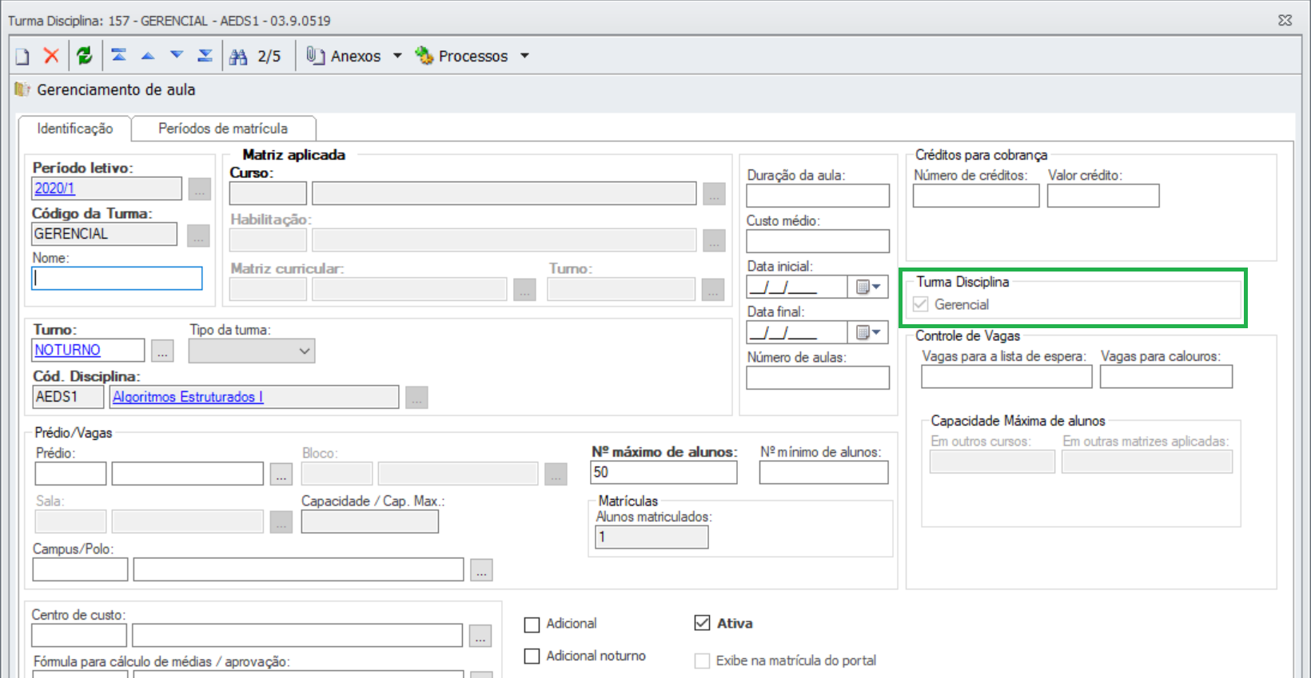Click the 2/5 record counter text
1311x678 pixels.
pos(269,57)
